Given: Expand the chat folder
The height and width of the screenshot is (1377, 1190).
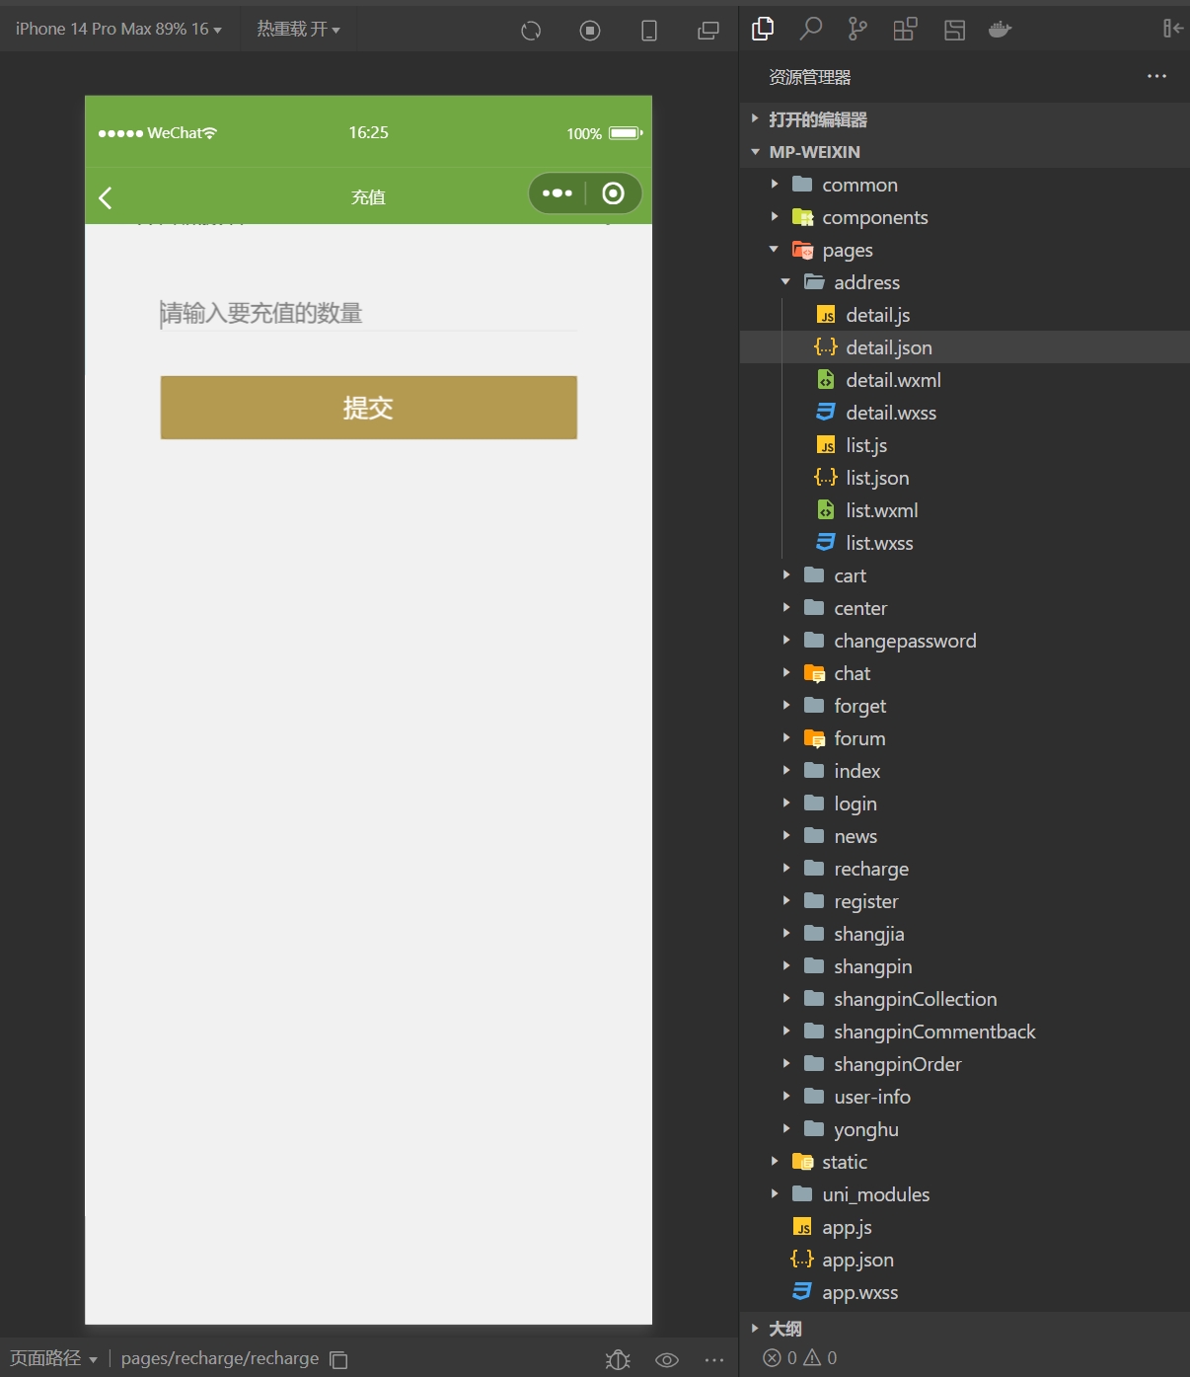Looking at the screenshot, I should point(964,673).
